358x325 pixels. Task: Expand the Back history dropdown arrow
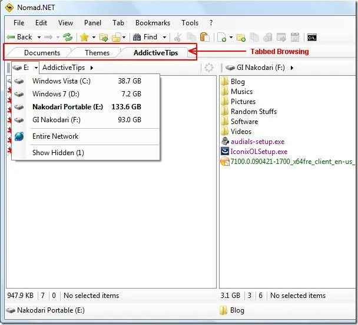[39, 37]
